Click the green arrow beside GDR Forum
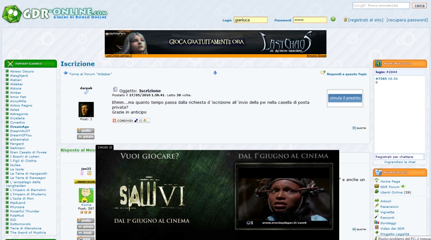431x240 pixels. [x=403, y=187]
